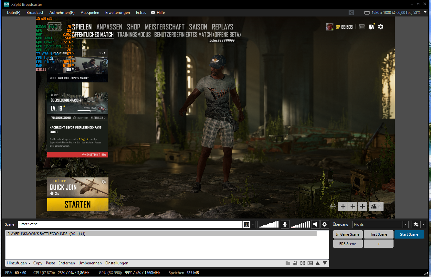Open the Broadcast menu

35,13
